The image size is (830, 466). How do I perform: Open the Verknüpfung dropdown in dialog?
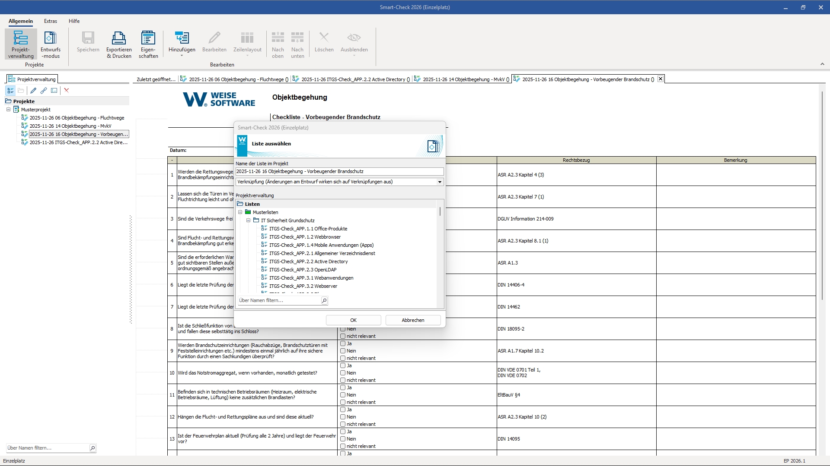pos(440,182)
